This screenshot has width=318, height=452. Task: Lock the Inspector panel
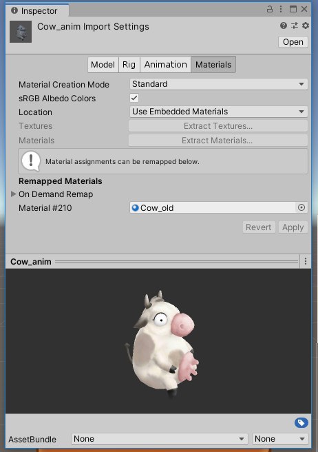(x=270, y=9)
